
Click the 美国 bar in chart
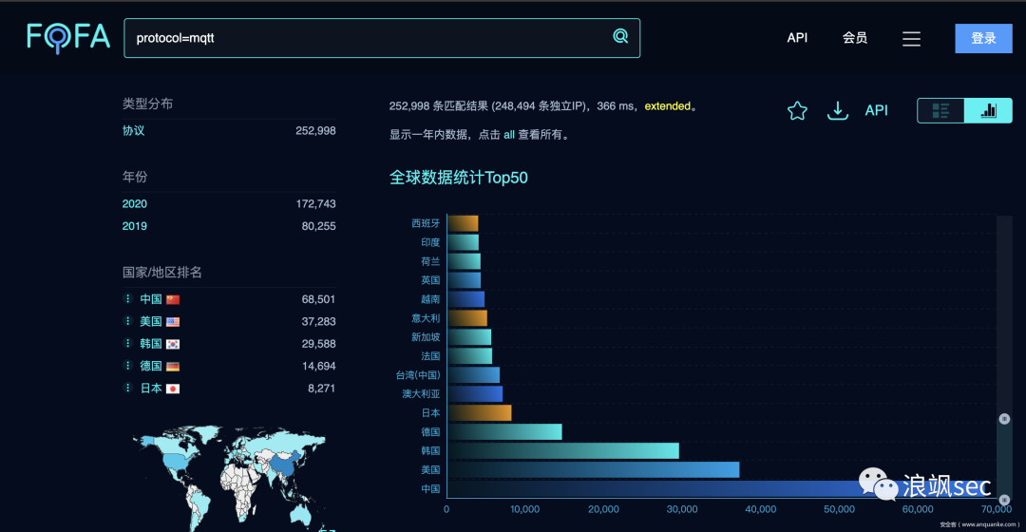(x=594, y=470)
